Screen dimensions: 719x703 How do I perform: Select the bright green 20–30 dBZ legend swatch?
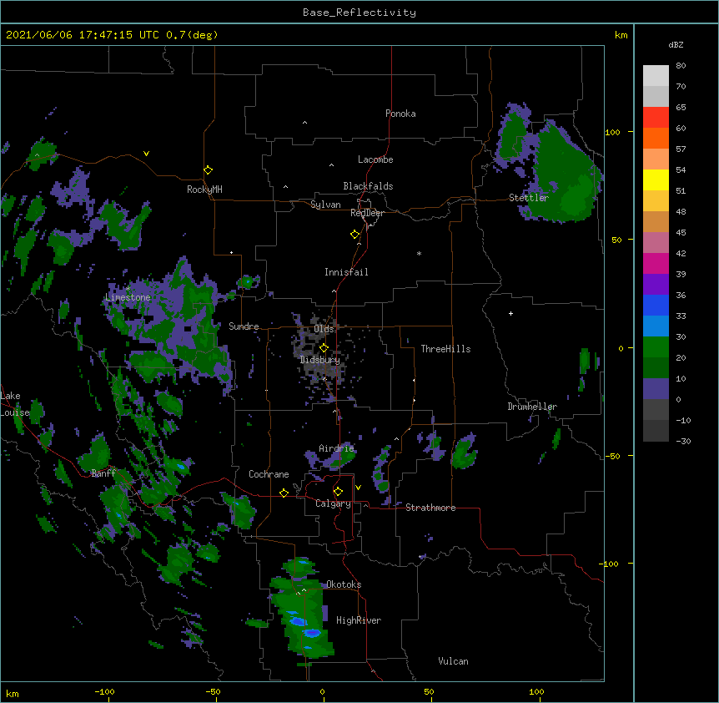pyautogui.click(x=656, y=347)
